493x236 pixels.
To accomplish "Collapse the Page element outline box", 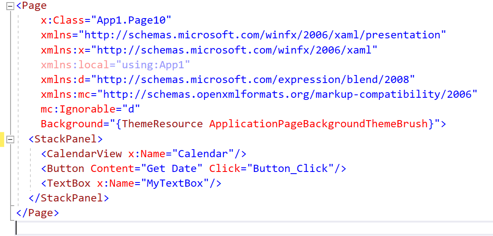I will click(11, 6).
